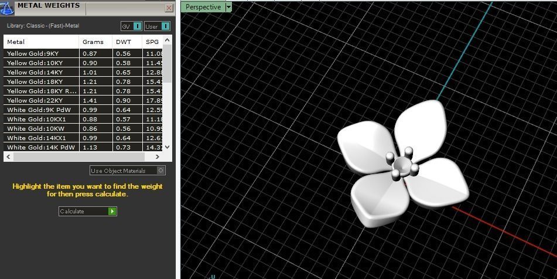Click the 0.87 grams value
Screen dimensions: 557x279
[90, 54]
